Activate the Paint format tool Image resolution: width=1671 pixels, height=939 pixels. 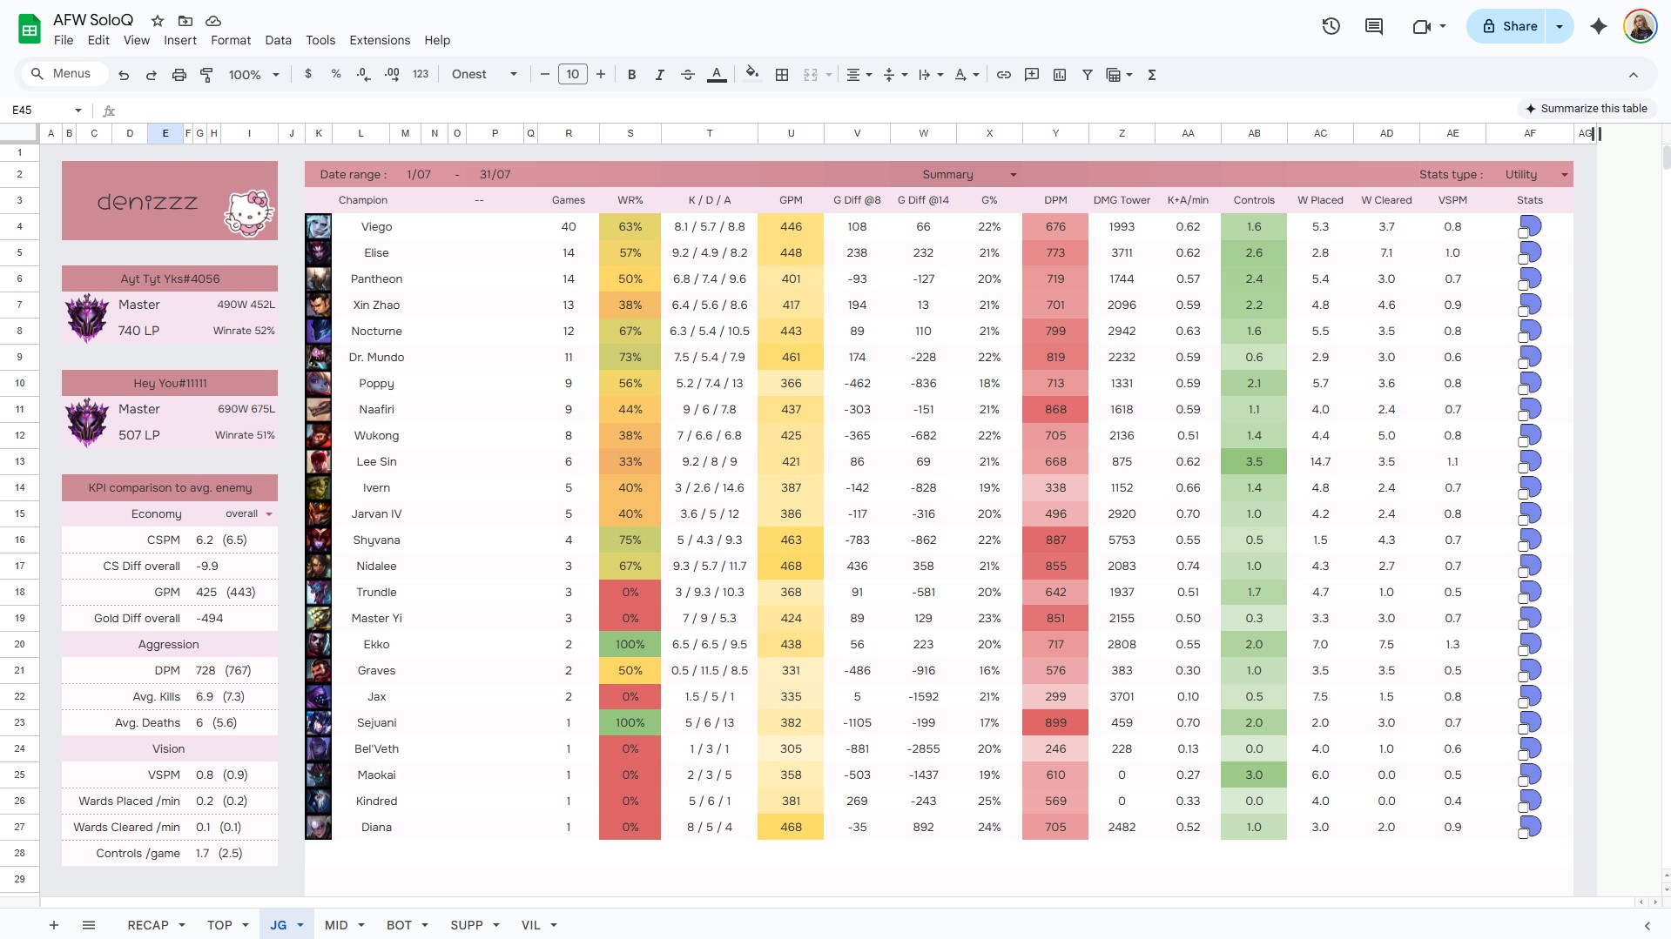(x=206, y=75)
